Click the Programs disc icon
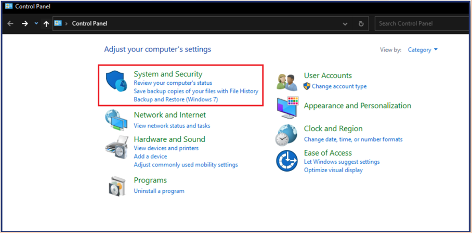The width and height of the screenshot is (472, 233). click(x=116, y=186)
